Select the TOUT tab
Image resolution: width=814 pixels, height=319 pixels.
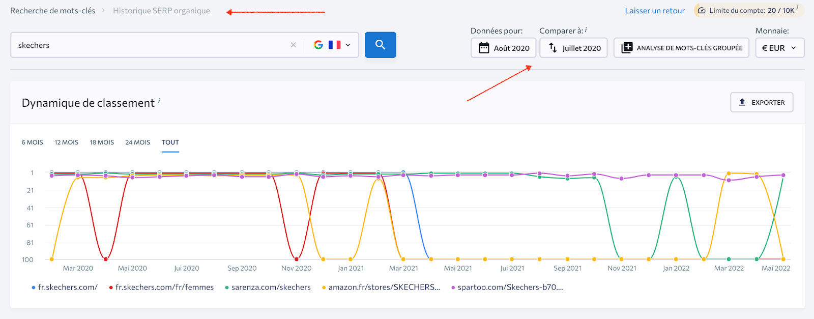pos(170,142)
